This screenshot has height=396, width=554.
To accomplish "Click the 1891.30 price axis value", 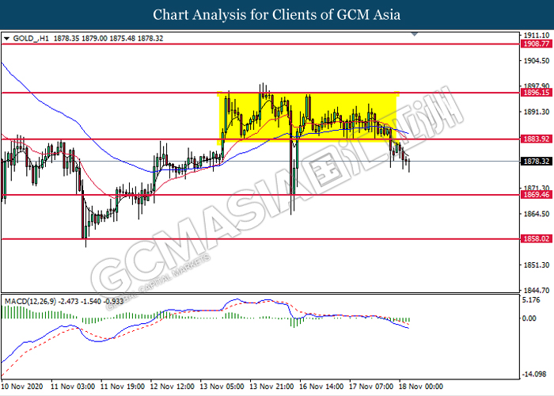I will (537, 112).
